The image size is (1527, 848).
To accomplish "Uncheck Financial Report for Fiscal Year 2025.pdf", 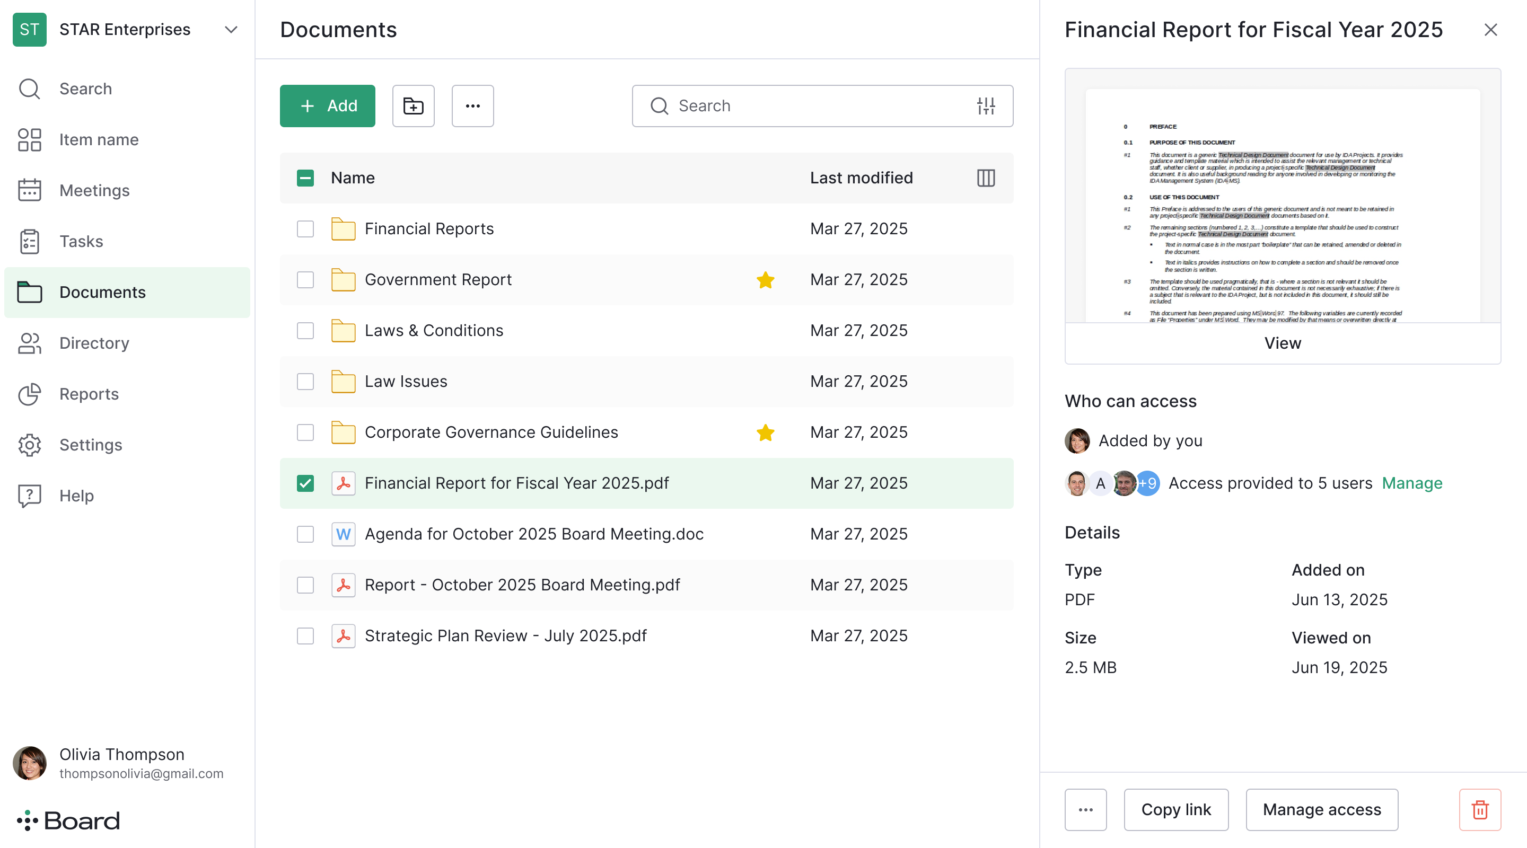I will click(x=305, y=483).
